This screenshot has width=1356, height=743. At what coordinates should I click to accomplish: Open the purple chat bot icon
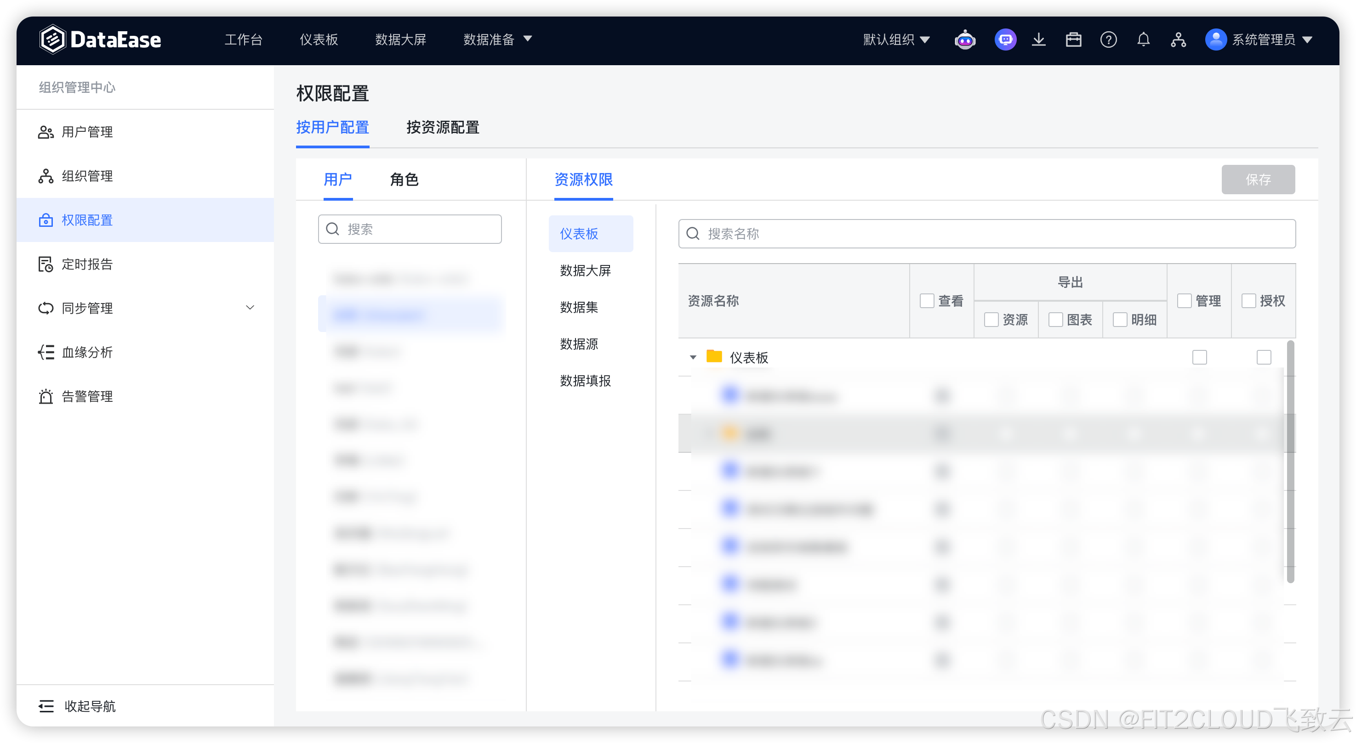coord(1005,40)
